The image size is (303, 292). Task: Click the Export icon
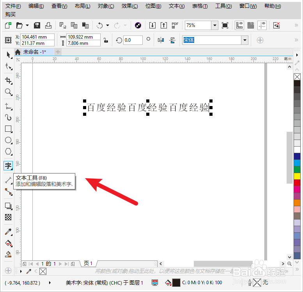[164, 25]
